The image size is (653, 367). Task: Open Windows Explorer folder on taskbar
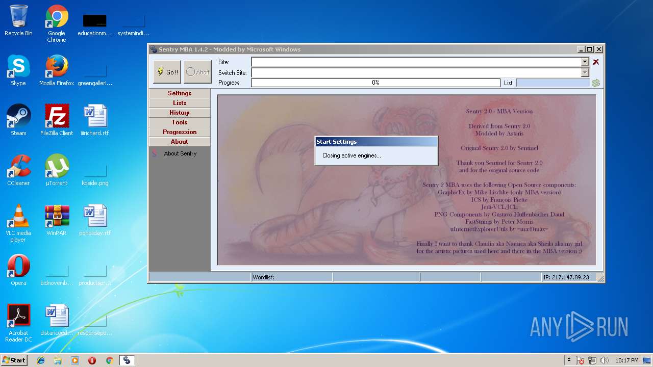58,360
